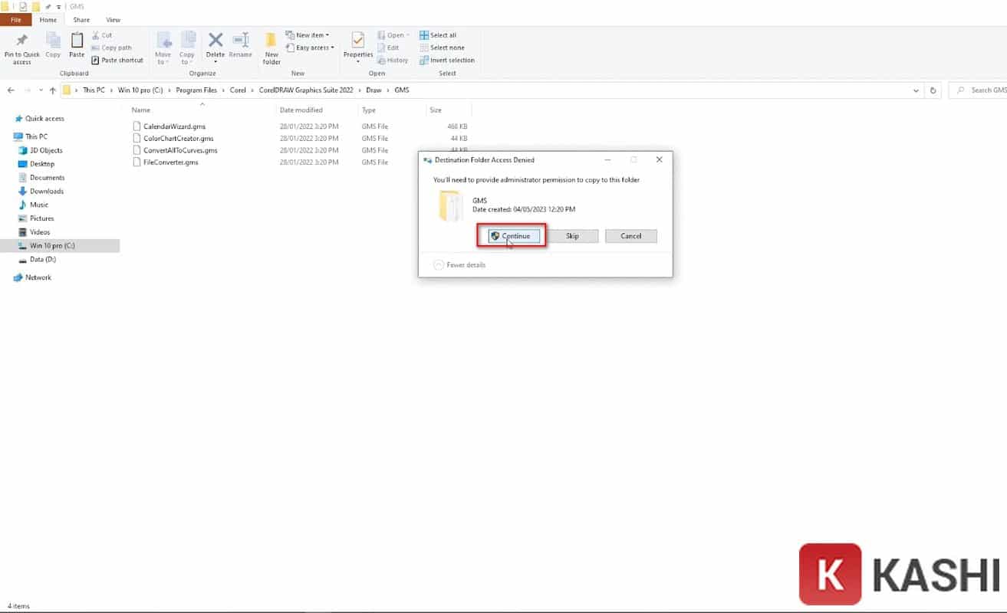This screenshot has height=613, width=1007.
Task: Open the Properties icon in the ribbon
Action: (x=357, y=43)
